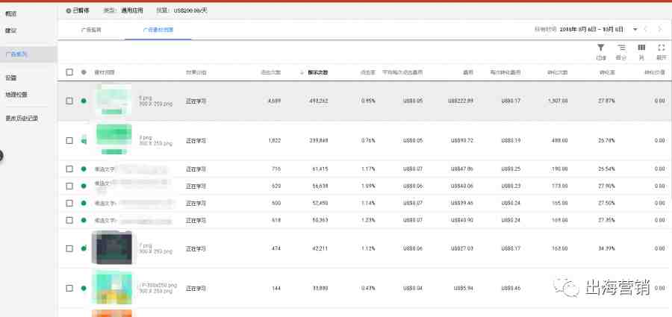Open teal-yellow thumbnail in row with 144 clicks

[x=112, y=288]
